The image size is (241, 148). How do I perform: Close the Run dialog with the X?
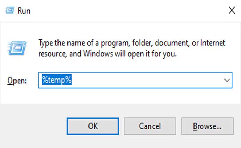click(232, 10)
